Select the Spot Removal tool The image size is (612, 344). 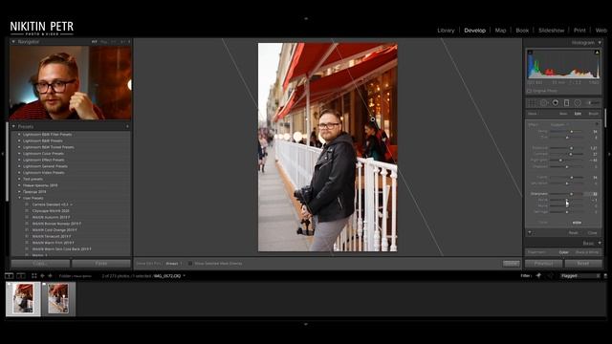pos(544,103)
